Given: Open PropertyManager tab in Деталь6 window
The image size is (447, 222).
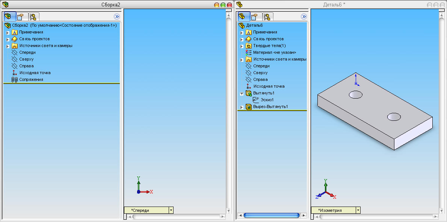Looking at the screenshot, I should pos(255,17).
